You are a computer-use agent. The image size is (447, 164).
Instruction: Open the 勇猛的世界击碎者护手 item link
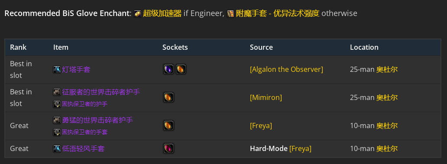pyautogui.click(x=97, y=120)
